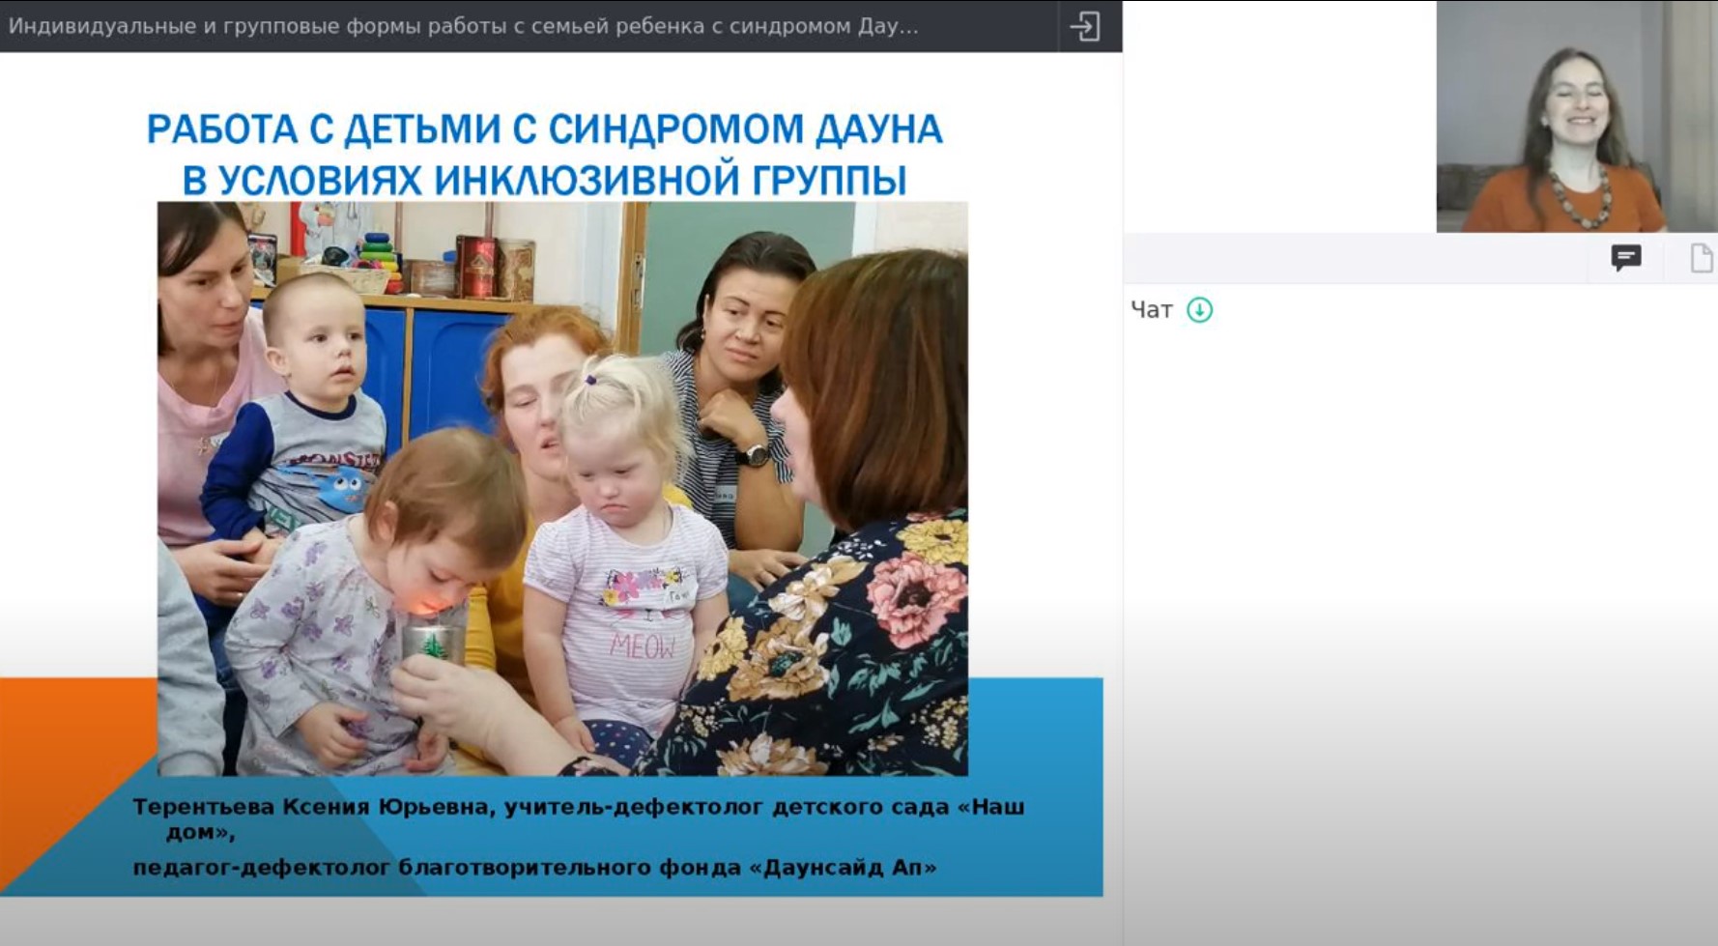This screenshot has width=1718, height=946.
Task: Click the gray tab strip beside chat icon
Action: pos(1353,258)
